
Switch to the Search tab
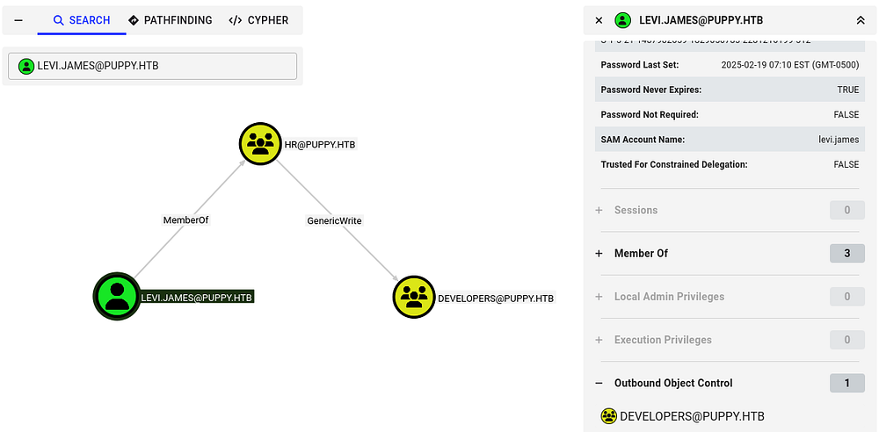pyautogui.click(x=82, y=20)
